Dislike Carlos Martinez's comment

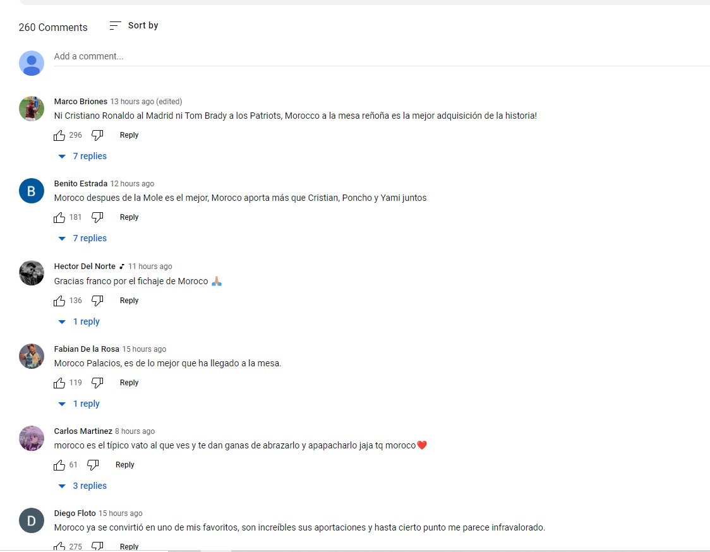93,465
